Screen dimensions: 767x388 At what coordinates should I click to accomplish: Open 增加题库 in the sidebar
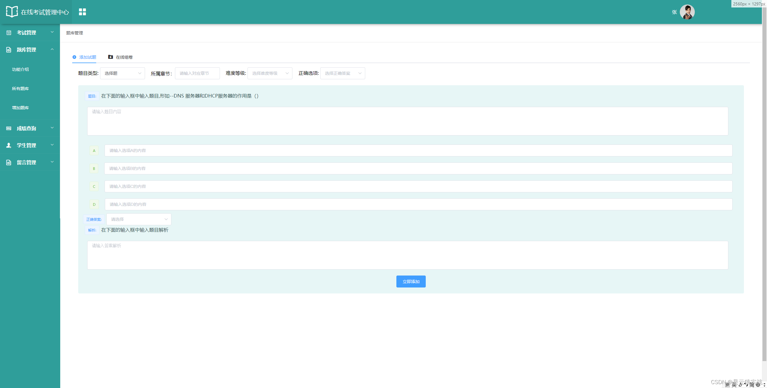(x=20, y=108)
